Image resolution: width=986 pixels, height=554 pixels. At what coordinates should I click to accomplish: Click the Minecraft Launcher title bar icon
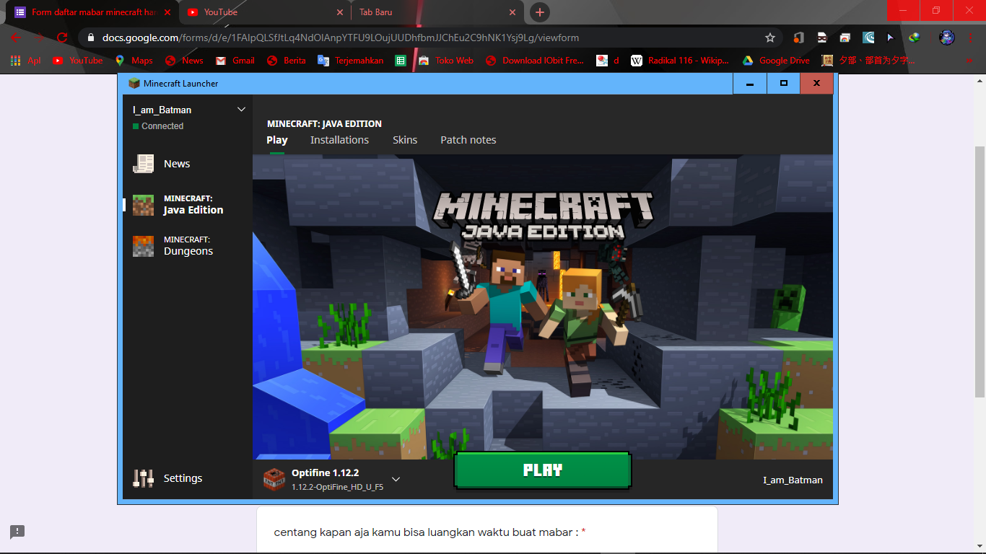(x=134, y=84)
